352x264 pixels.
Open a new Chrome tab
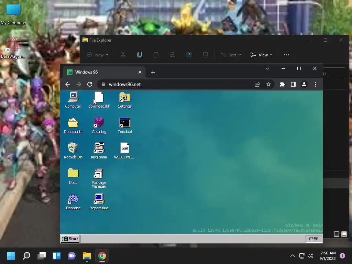point(153,72)
